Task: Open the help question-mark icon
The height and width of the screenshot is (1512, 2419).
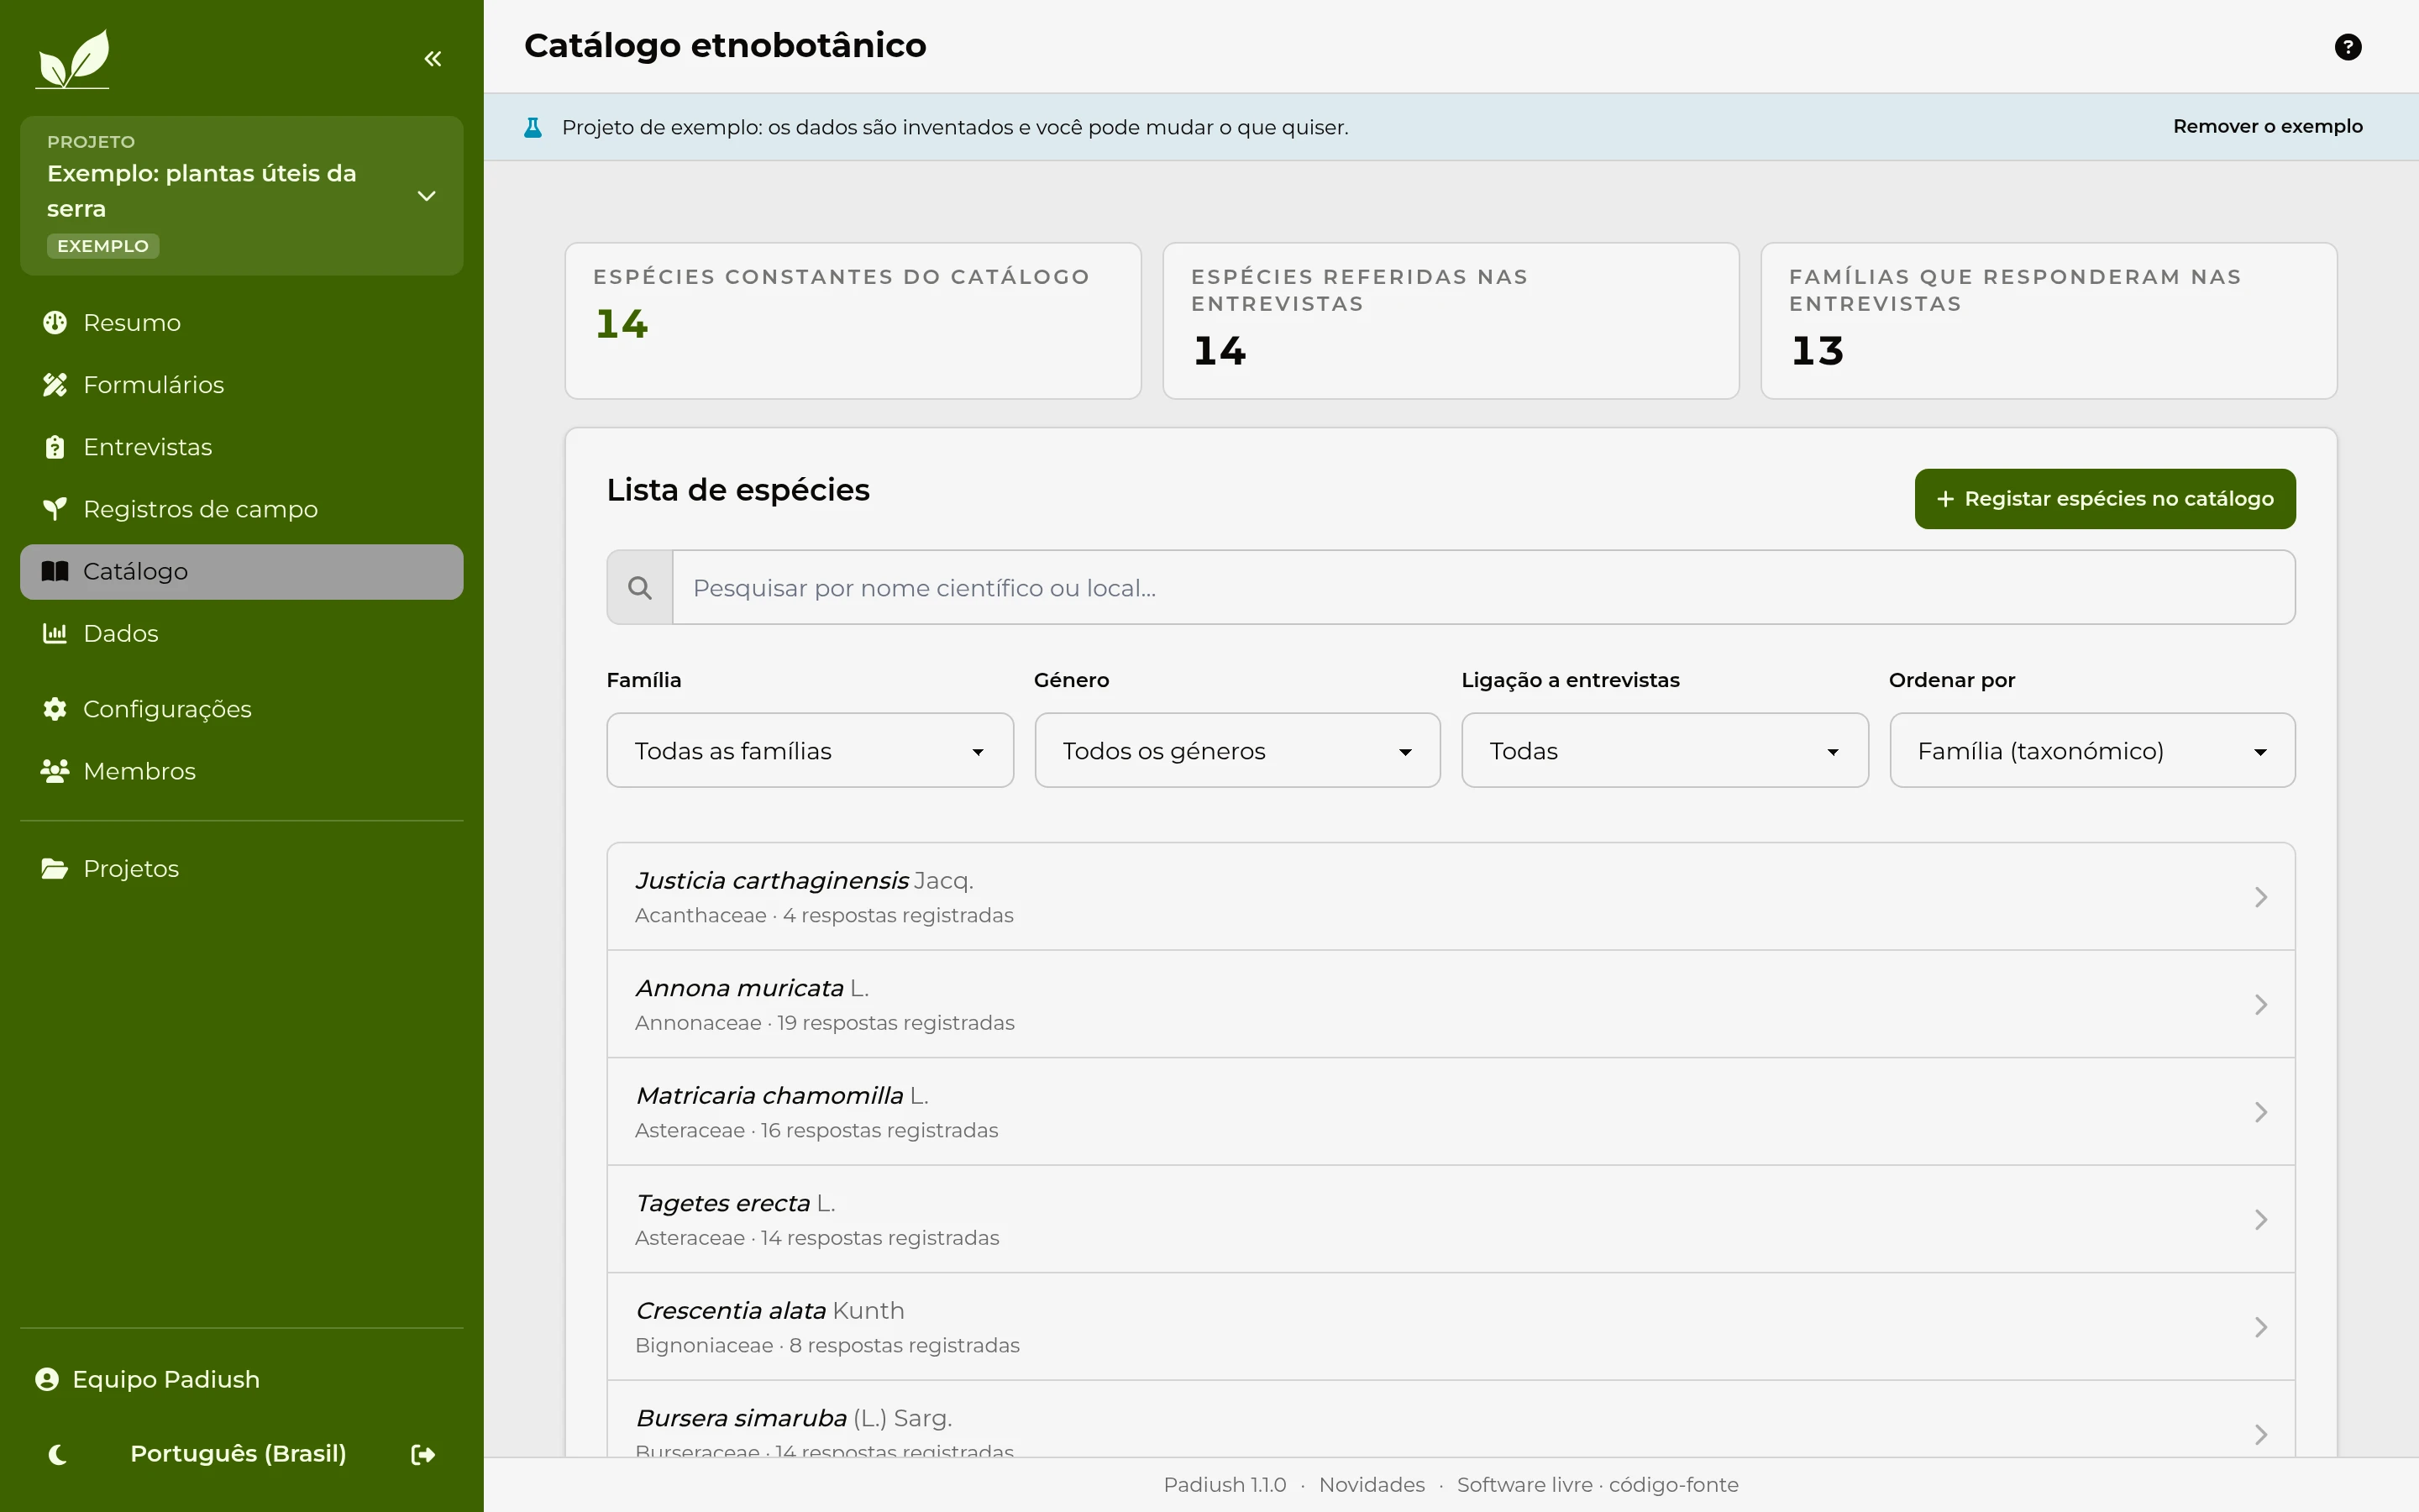Action: point(2348,47)
